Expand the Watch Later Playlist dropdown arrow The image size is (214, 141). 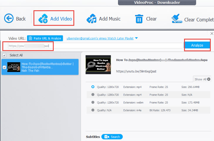(136, 38)
